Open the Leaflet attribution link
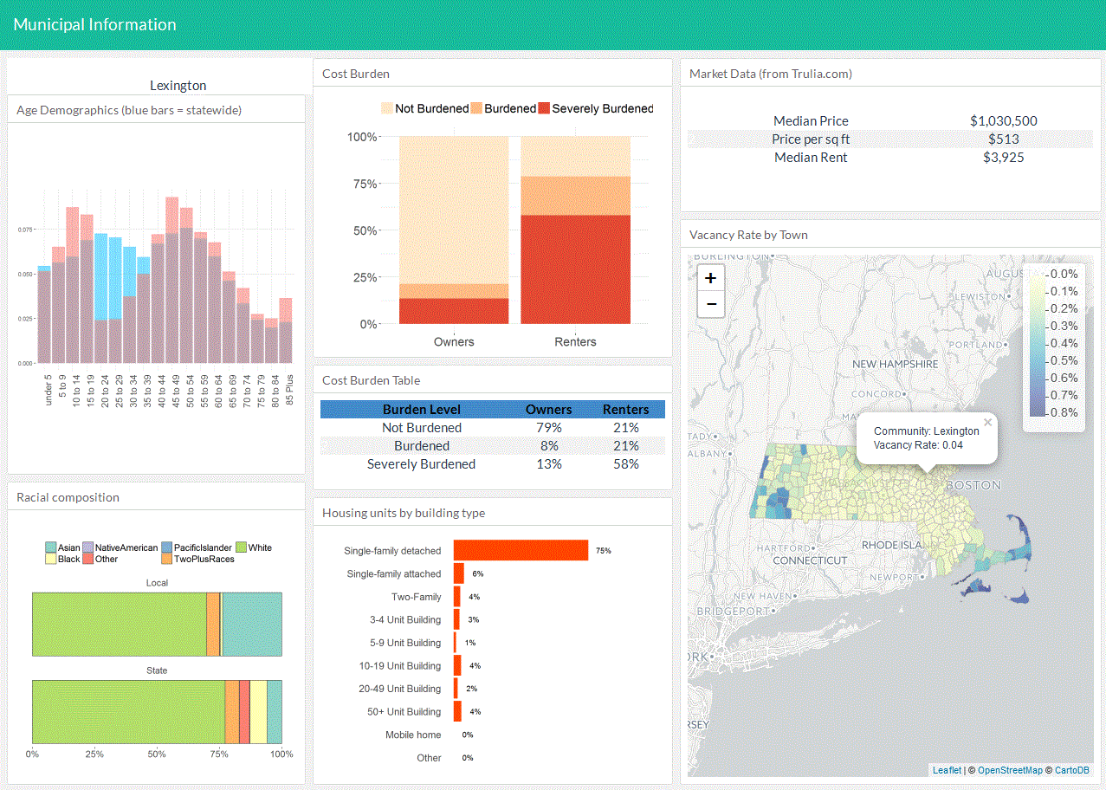The height and width of the screenshot is (790, 1106). (947, 770)
